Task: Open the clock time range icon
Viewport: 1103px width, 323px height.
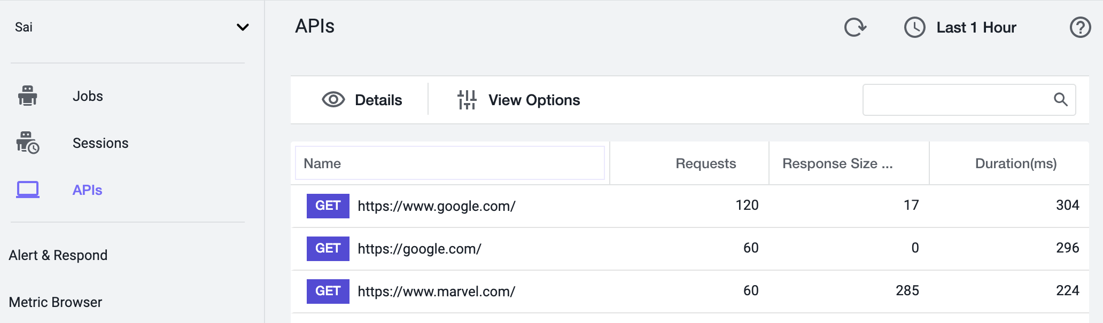Action: tap(914, 27)
